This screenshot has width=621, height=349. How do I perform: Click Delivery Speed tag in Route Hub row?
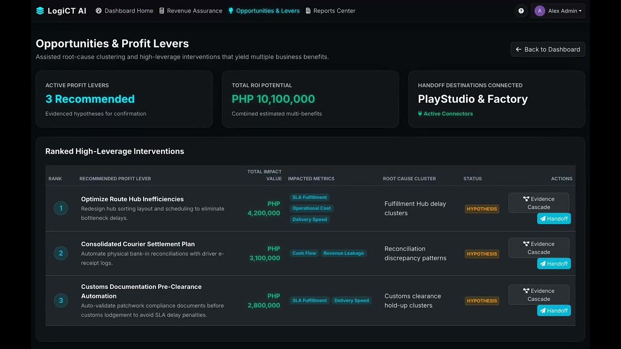pos(310,220)
